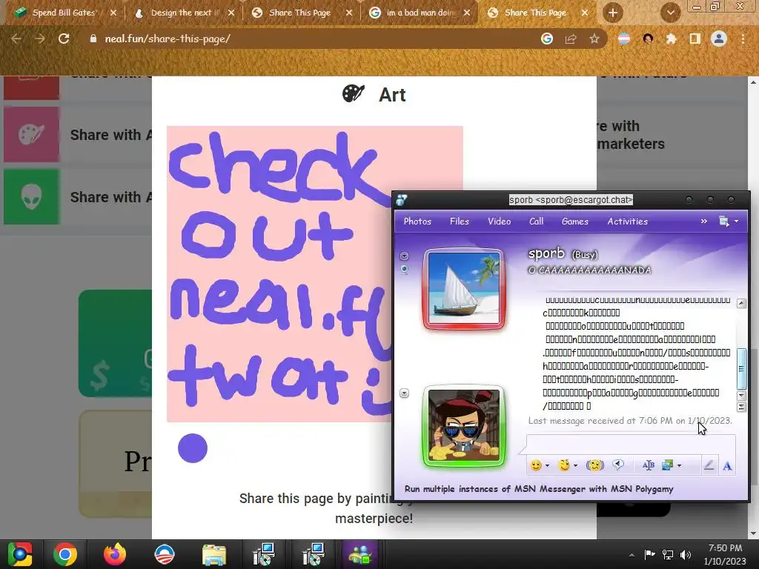Viewport: 759px width, 569px height.
Task: Open the Chrome profile avatar icon
Action: [x=719, y=39]
